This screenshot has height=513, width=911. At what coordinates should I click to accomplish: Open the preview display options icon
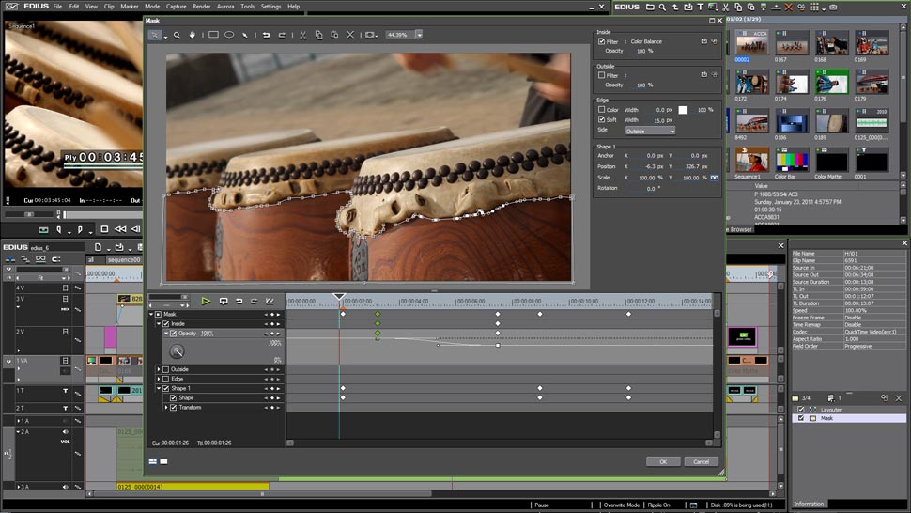click(370, 35)
